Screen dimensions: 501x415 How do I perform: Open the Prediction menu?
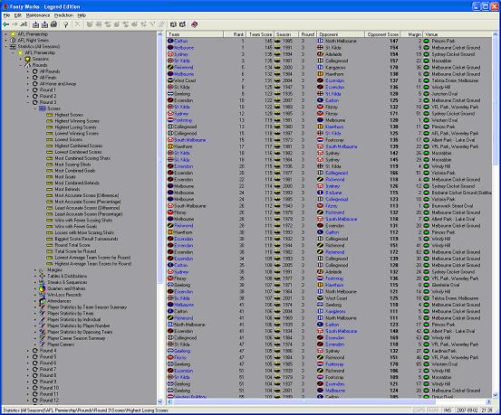pos(63,15)
